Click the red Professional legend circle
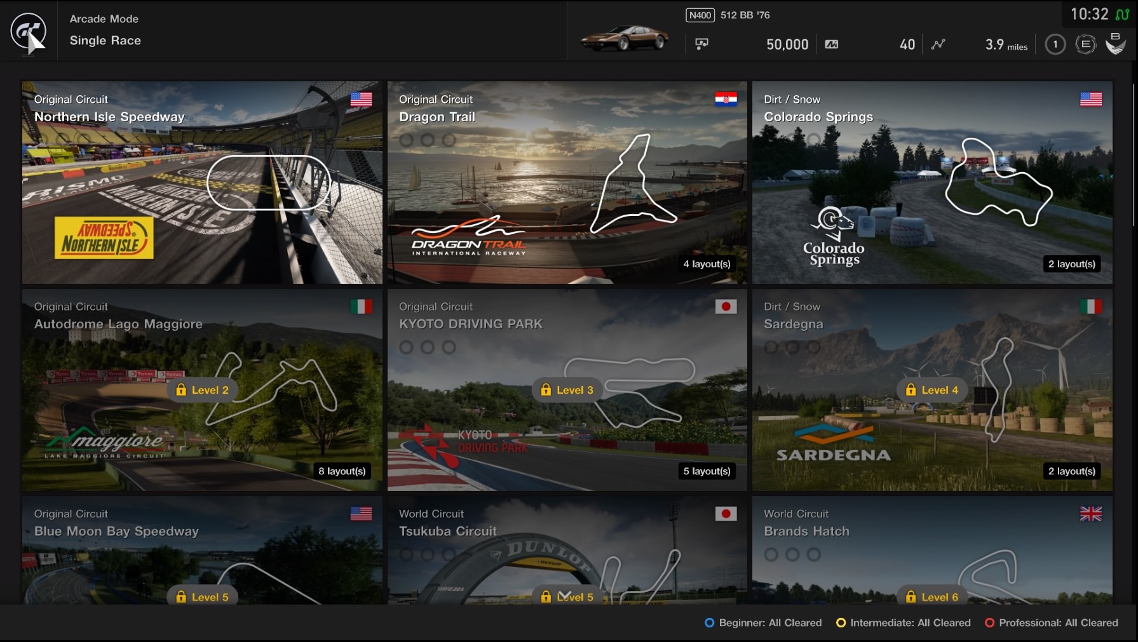The height and width of the screenshot is (642, 1138). [989, 623]
